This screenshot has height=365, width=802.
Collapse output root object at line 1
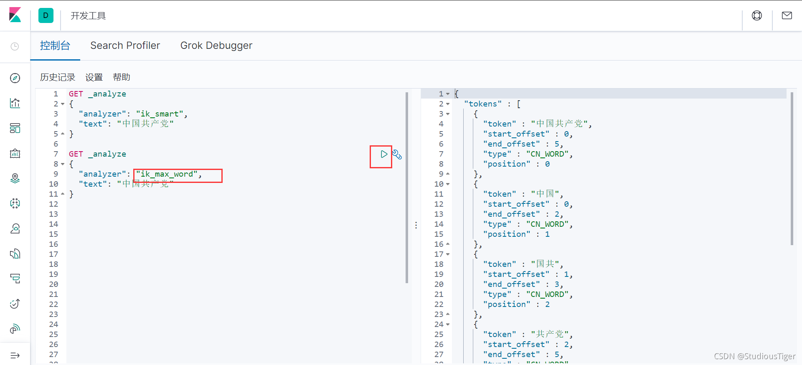click(448, 94)
